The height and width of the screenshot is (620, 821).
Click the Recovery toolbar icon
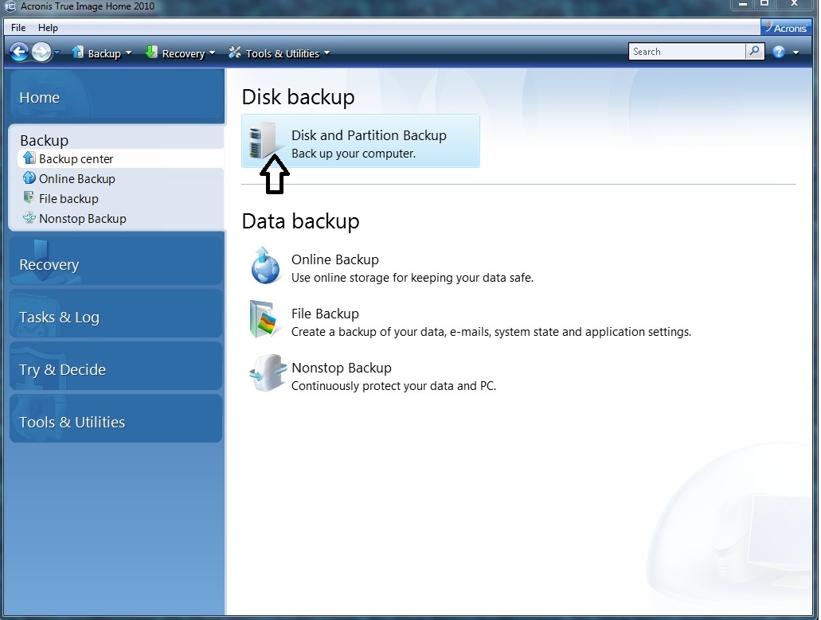click(151, 53)
